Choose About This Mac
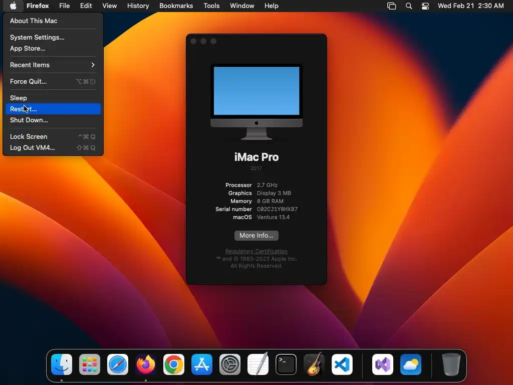513x385 pixels. point(53,21)
